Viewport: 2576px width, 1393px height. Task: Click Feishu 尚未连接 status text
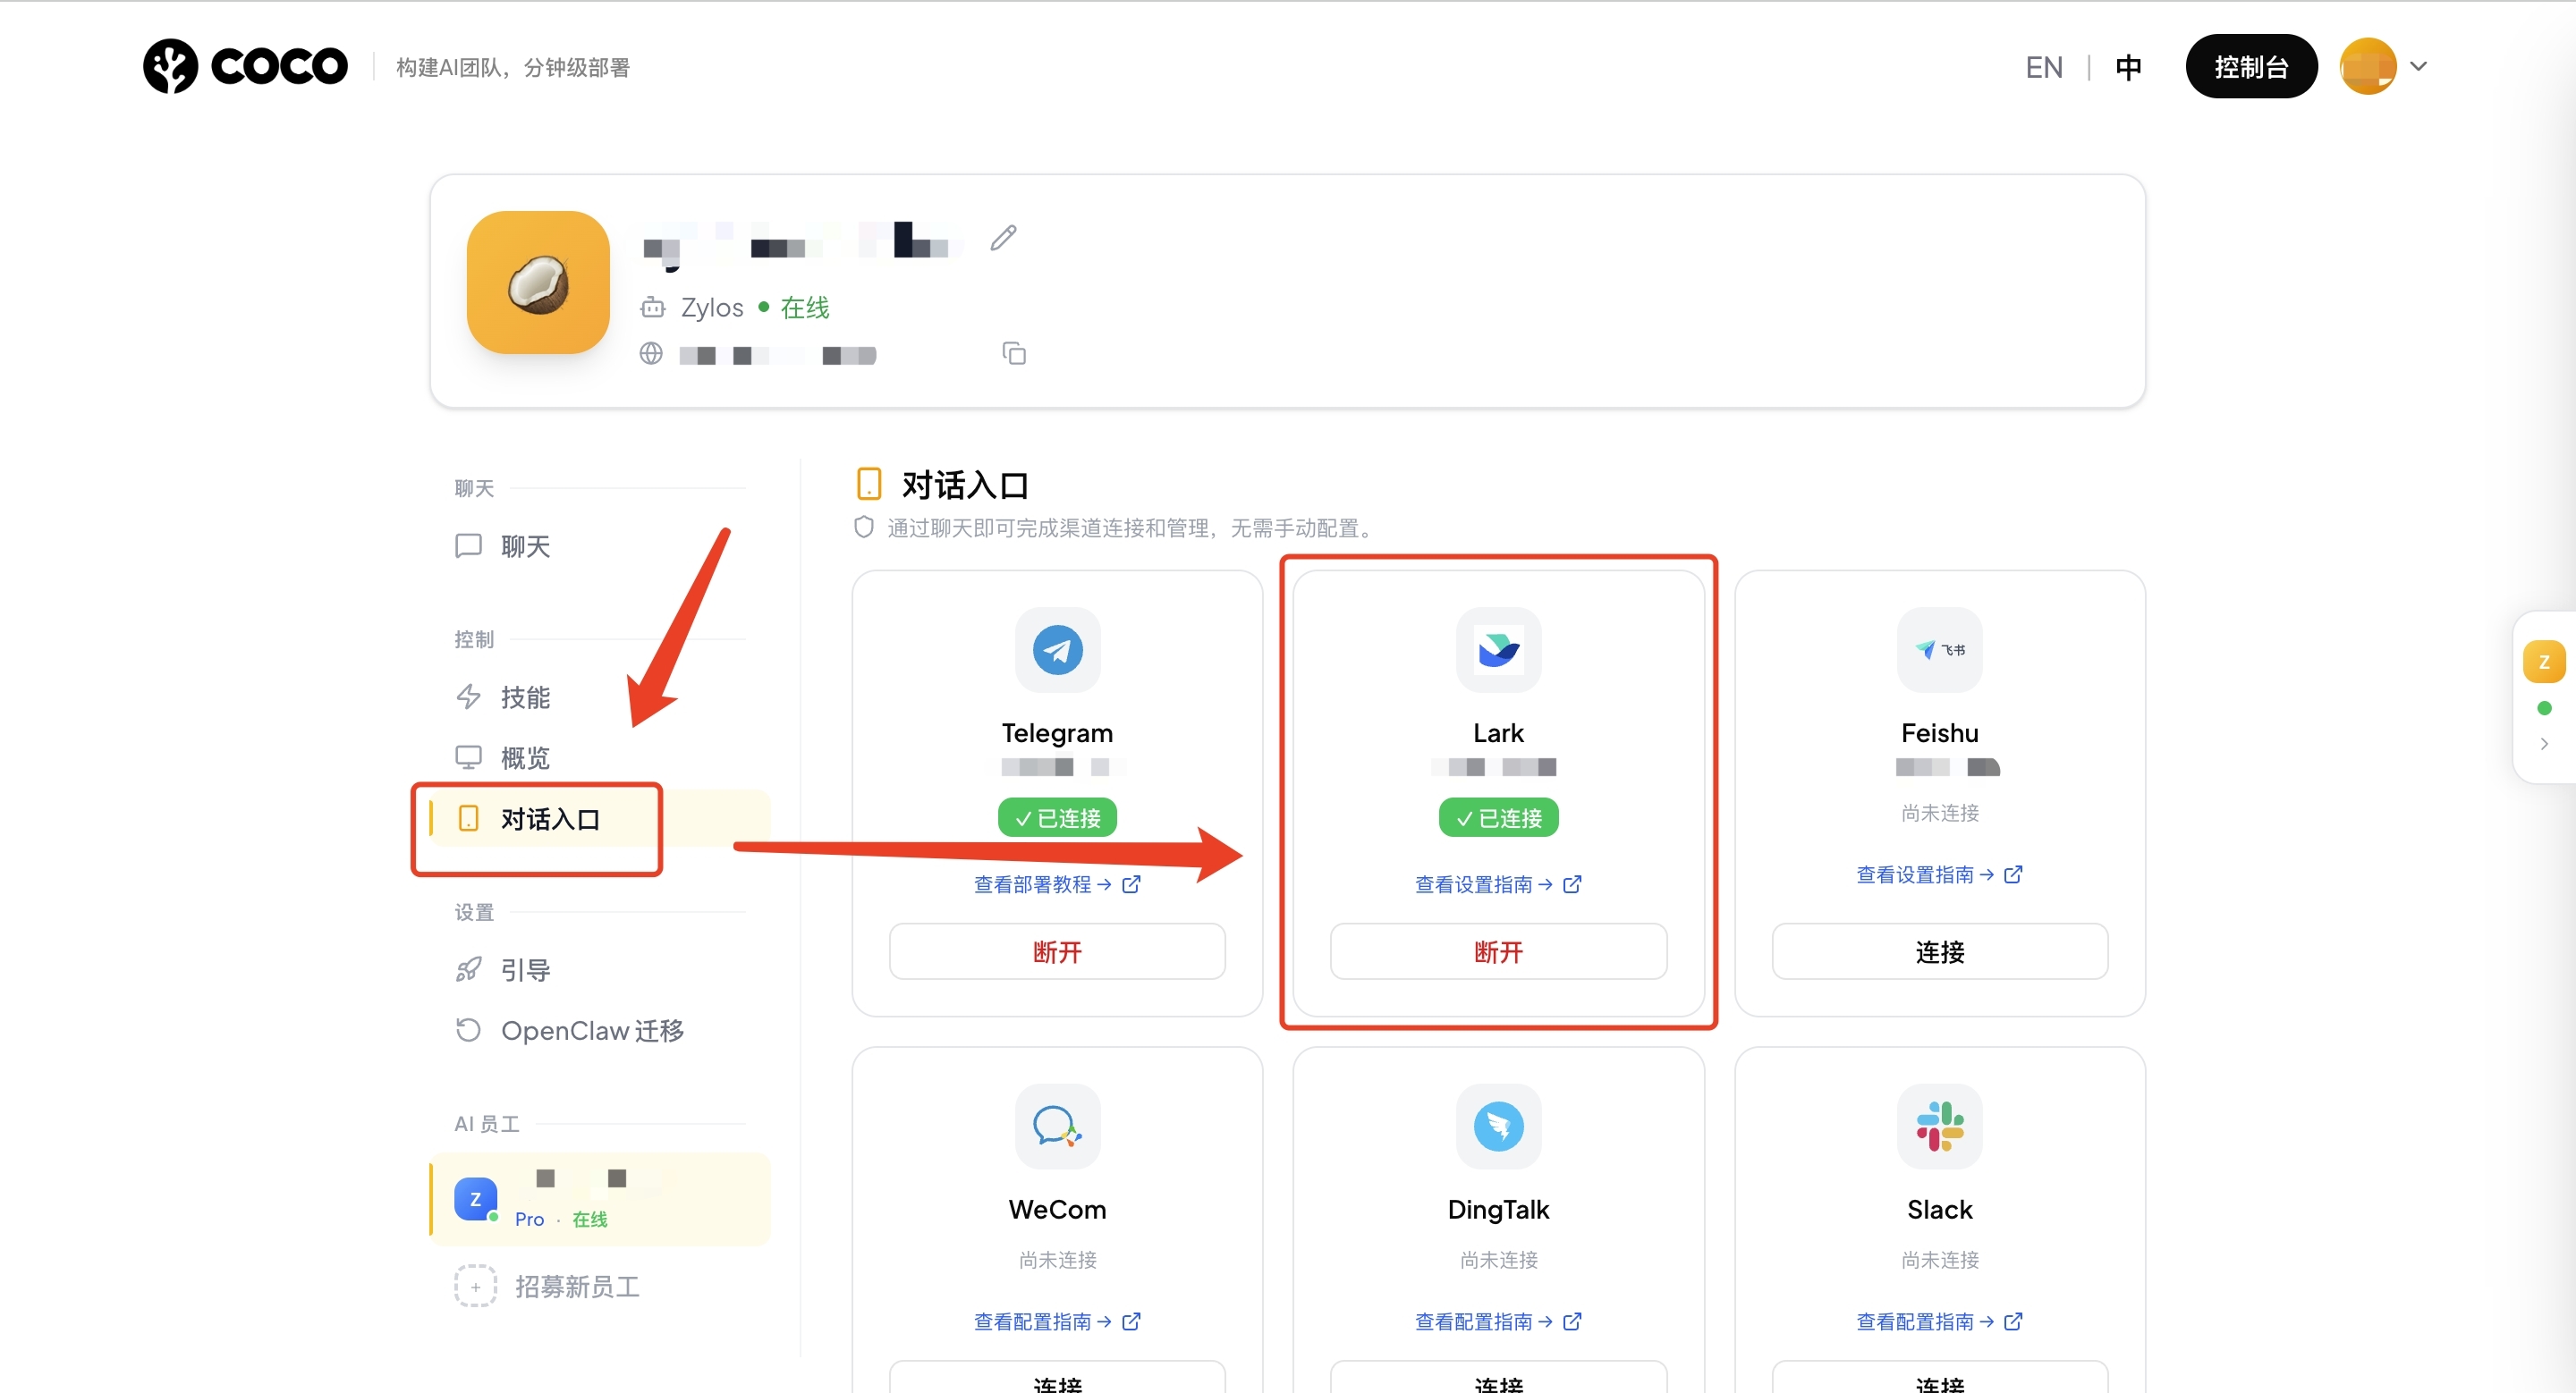coord(1939,814)
